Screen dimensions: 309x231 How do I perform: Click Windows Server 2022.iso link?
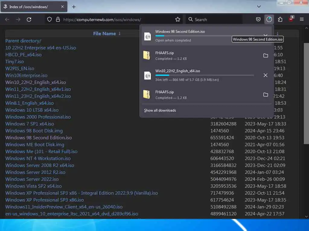32,179
